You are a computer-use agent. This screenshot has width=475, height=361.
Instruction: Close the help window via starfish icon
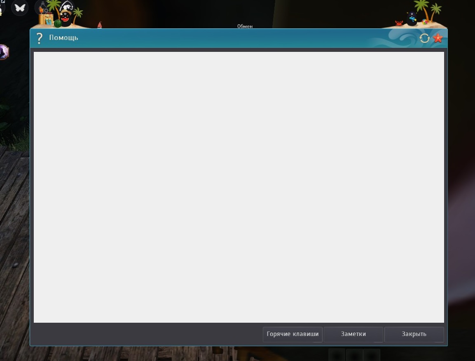(438, 38)
